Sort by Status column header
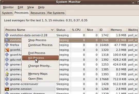 click(x=63, y=30)
